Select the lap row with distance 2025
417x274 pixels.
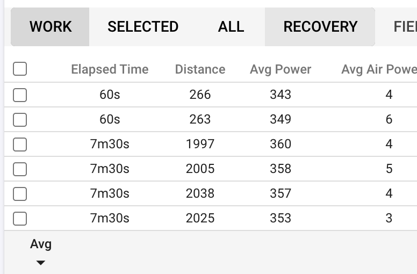coord(20,218)
